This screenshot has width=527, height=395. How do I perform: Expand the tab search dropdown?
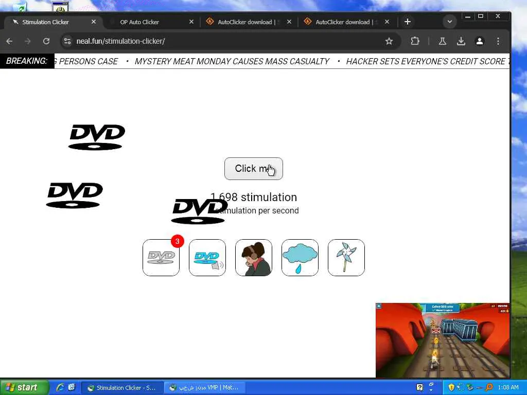coord(450,22)
